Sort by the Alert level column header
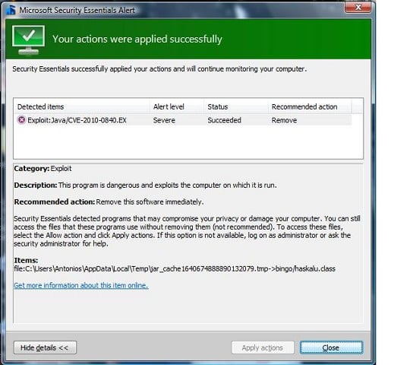 click(x=177, y=106)
